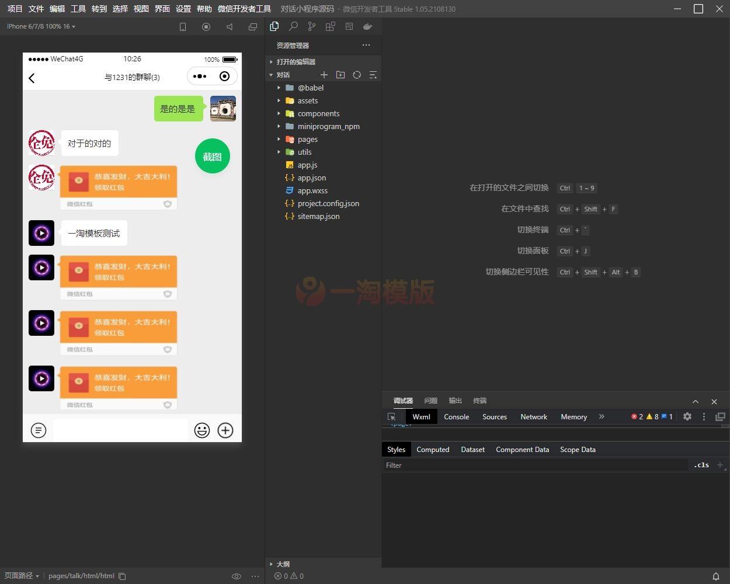
Task: Switch to the Console tab
Action: tap(456, 416)
